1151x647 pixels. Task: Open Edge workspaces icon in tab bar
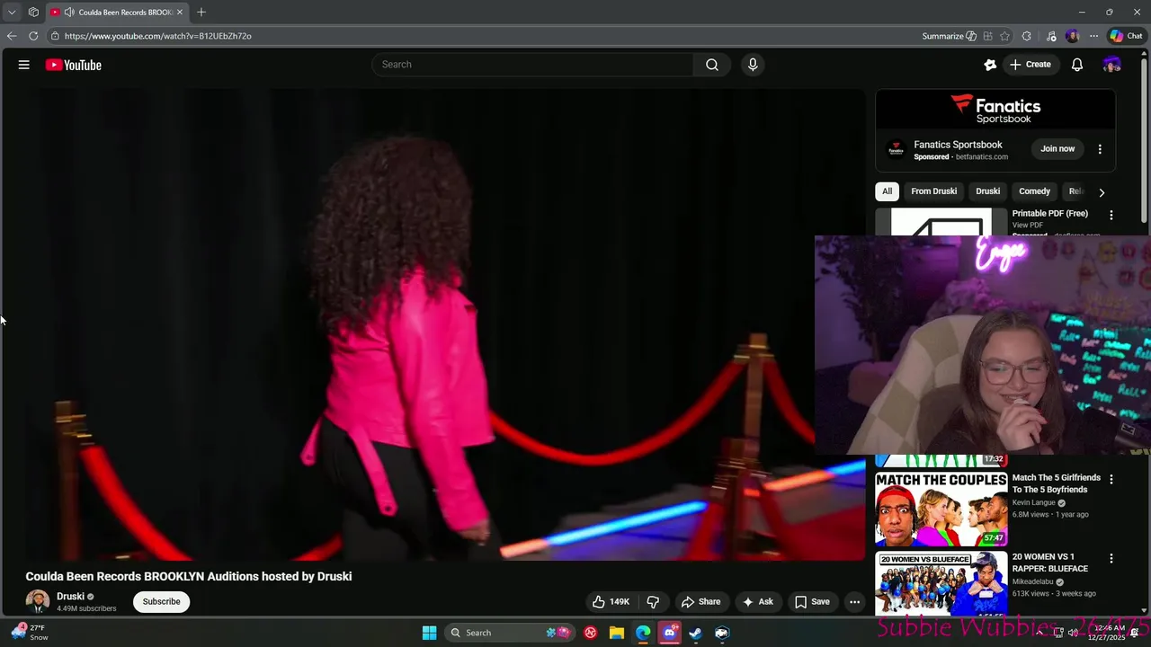tap(33, 12)
